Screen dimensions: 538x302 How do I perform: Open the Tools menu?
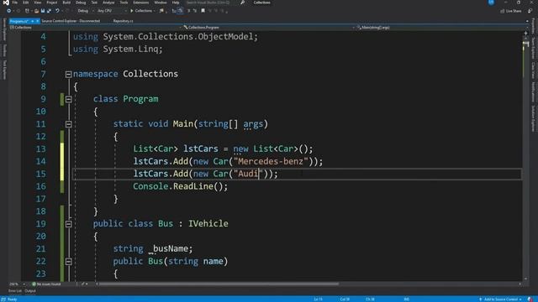pos(124,3)
